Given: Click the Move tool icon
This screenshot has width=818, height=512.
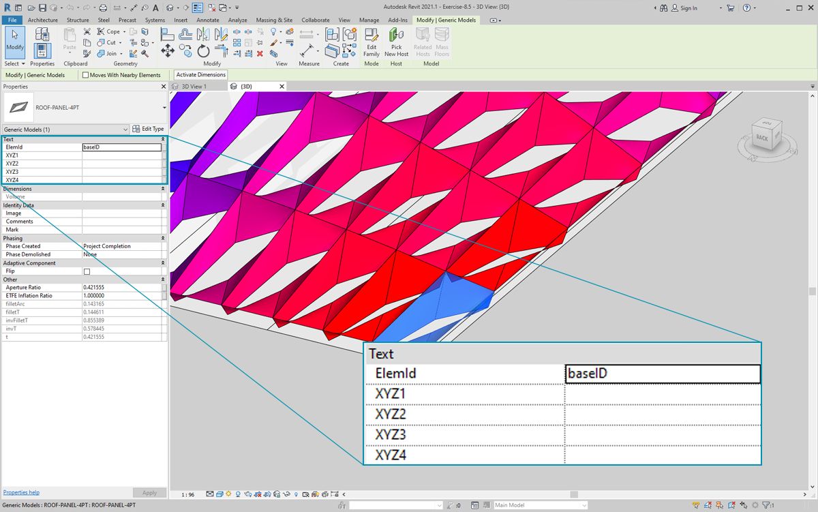Looking at the screenshot, I should (x=168, y=51).
